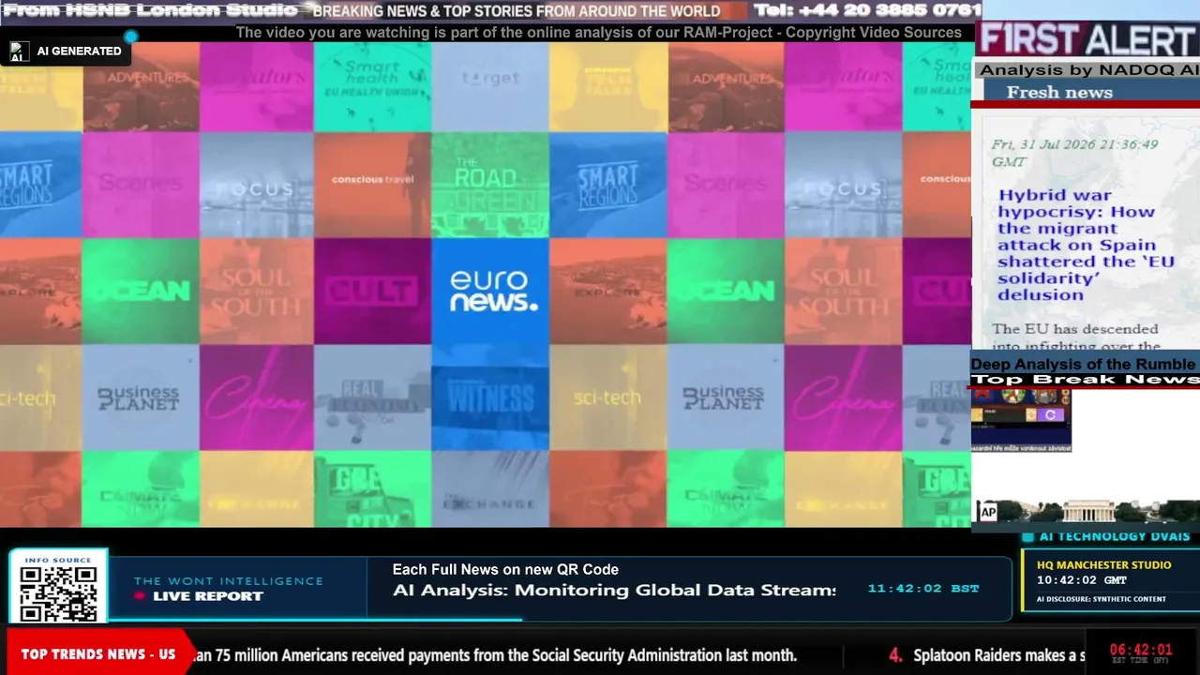The width and height of the screenshot is (1200, 675).
Task: Click the Fresh news heading
Action: [1059, 92]
